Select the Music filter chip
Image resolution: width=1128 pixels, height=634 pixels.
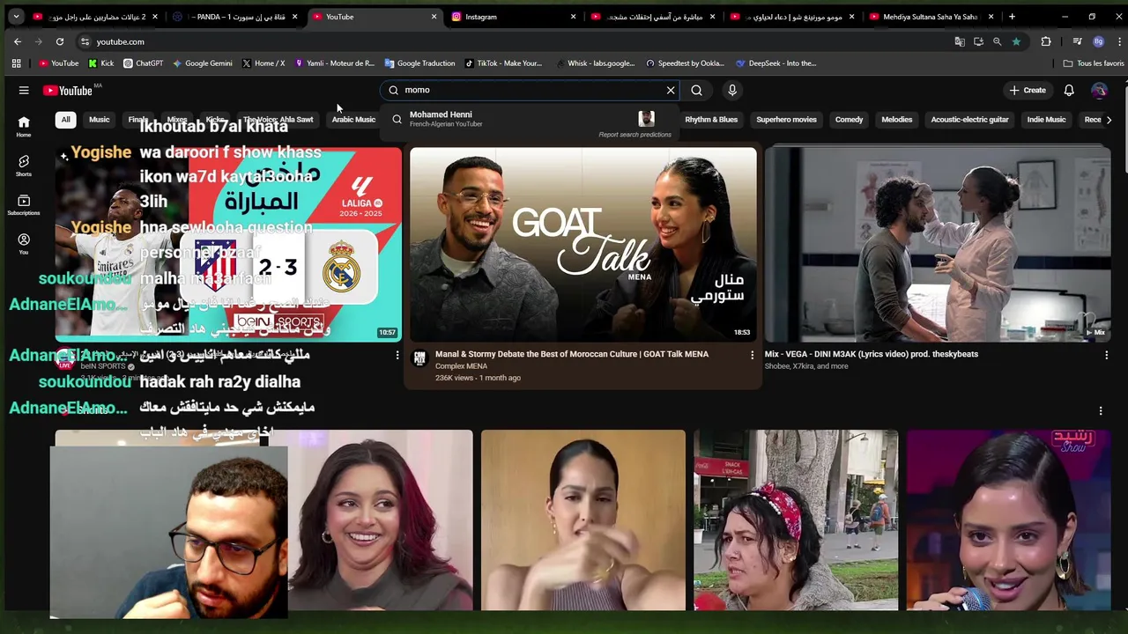99,120
